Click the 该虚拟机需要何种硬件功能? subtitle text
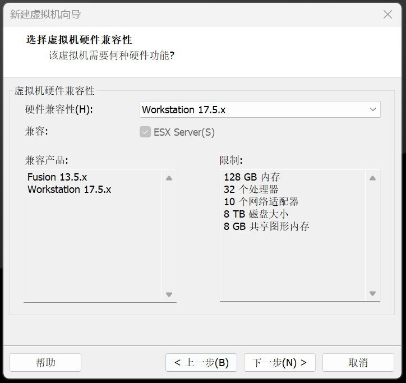The width and height of the screenshot is (406, 383). click(x=112, y=56)
